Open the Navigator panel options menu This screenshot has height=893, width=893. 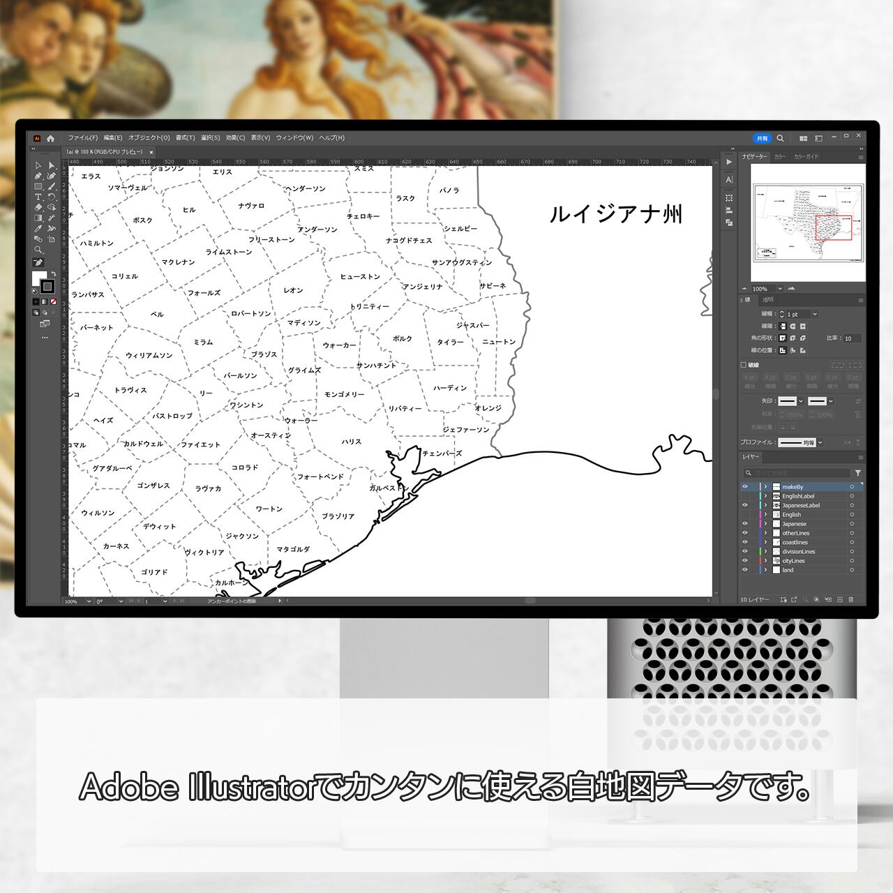(x=860, y=157)
